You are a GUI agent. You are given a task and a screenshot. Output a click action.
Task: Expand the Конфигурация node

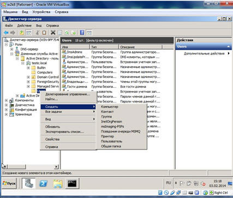point(7,110)
